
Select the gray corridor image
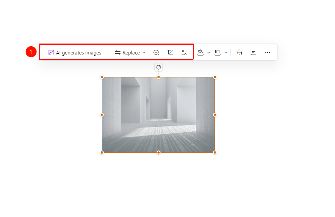tap(158, 115)
